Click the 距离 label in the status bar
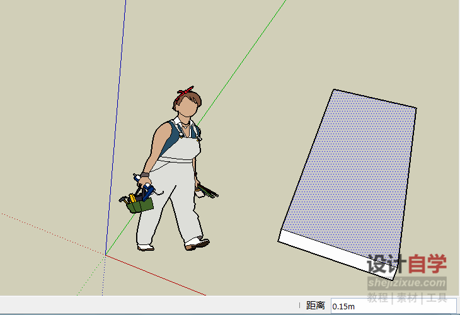The image size is (460, 315). point(315,306)
